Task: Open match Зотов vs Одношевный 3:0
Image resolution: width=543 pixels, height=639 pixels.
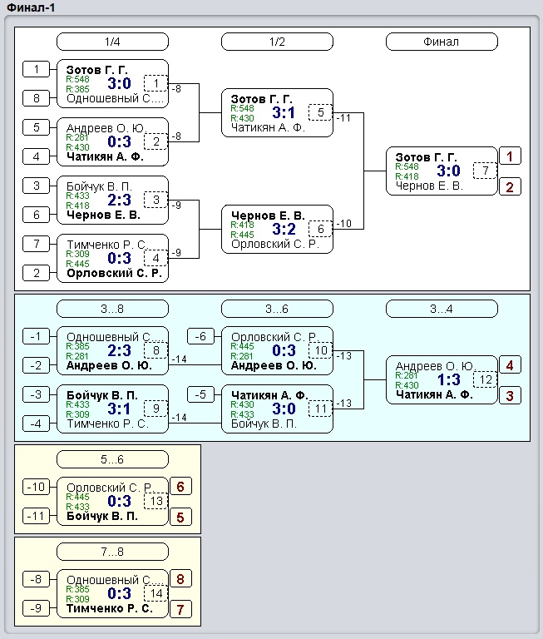Action: (x=112, y=83)
